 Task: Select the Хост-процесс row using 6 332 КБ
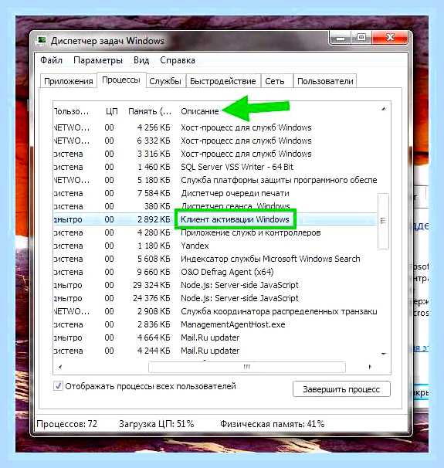pyautogui.click(x=215, y=141)
